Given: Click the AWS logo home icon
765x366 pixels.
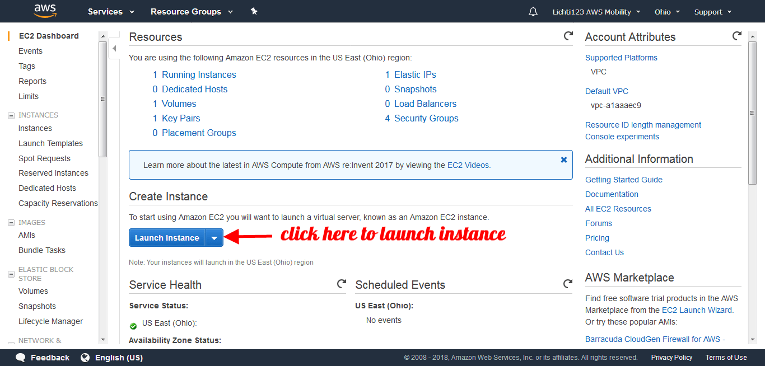Looking at the screenshot, I should pos(45,11).
